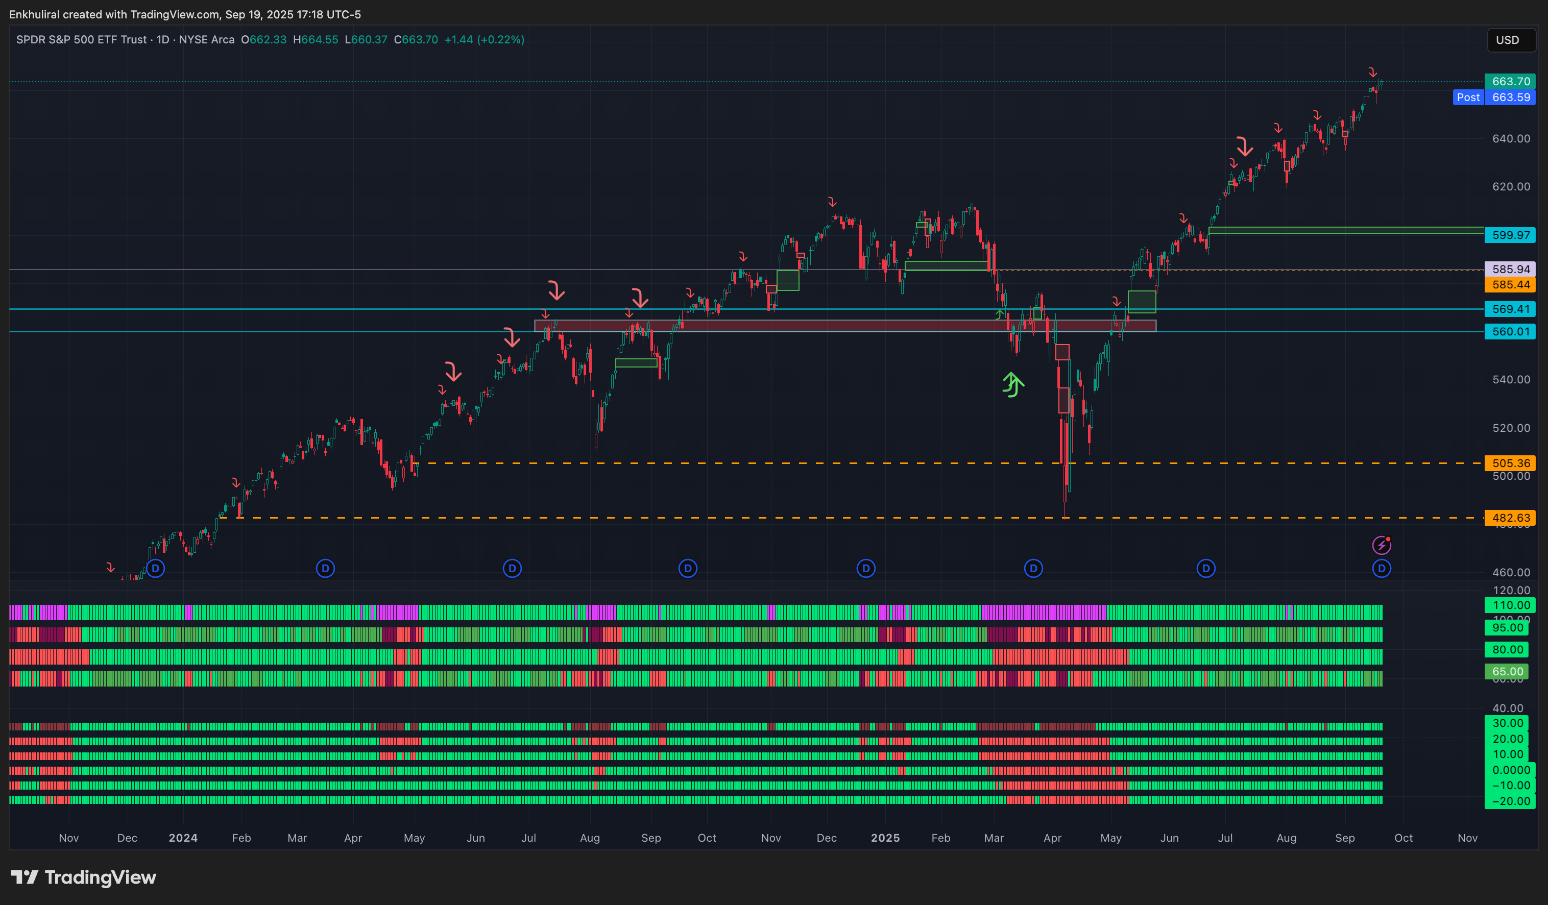This screenshot has height=905, width=1548.
Task: Click the dividend marker near June 2025
Action: click(1206, 569)
